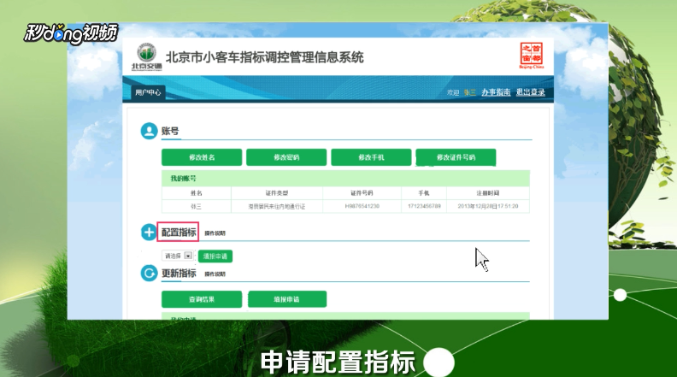Image resolution: width=677 pixels, height=377 pixels.
Task: Click the refresh icon beside 更新指标
Action: point(149,273)
